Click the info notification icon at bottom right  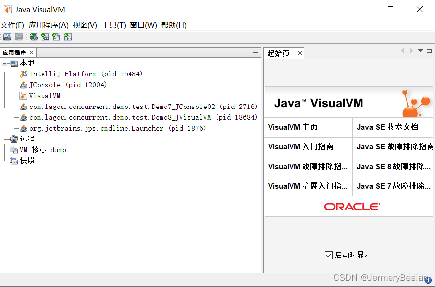tap(428, 280)
